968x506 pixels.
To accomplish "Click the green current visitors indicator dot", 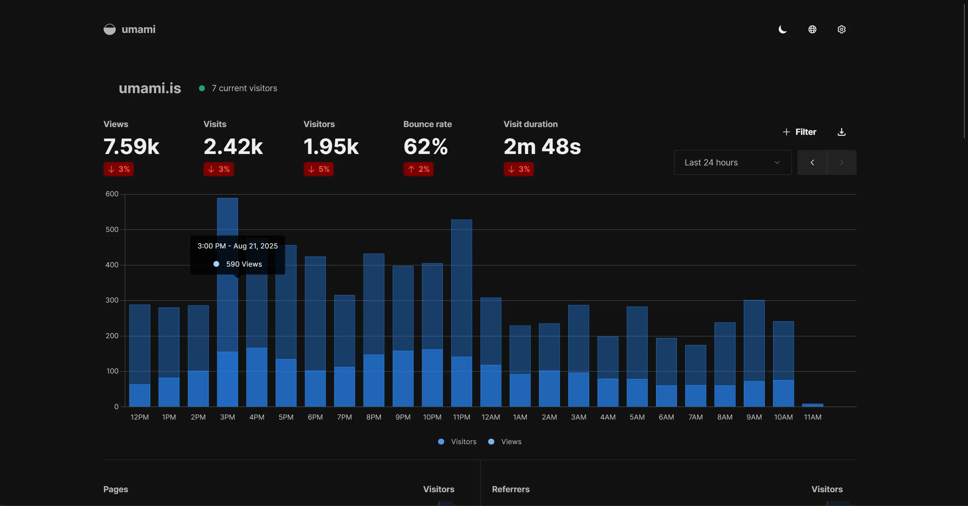I will (x=202, y=88).
